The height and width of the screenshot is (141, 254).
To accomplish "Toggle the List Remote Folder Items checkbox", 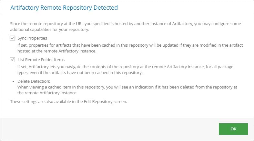I will click(x=13, y=60).
